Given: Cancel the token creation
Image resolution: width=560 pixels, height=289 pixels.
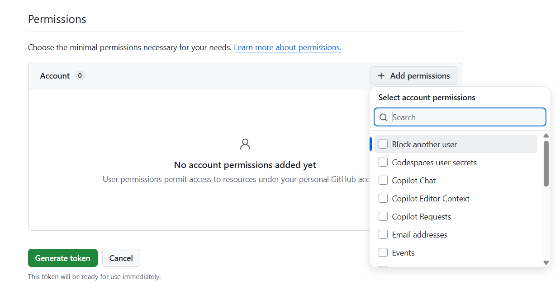Looking at the screenshot, I should pyautogui.click(x=121, y=258).
